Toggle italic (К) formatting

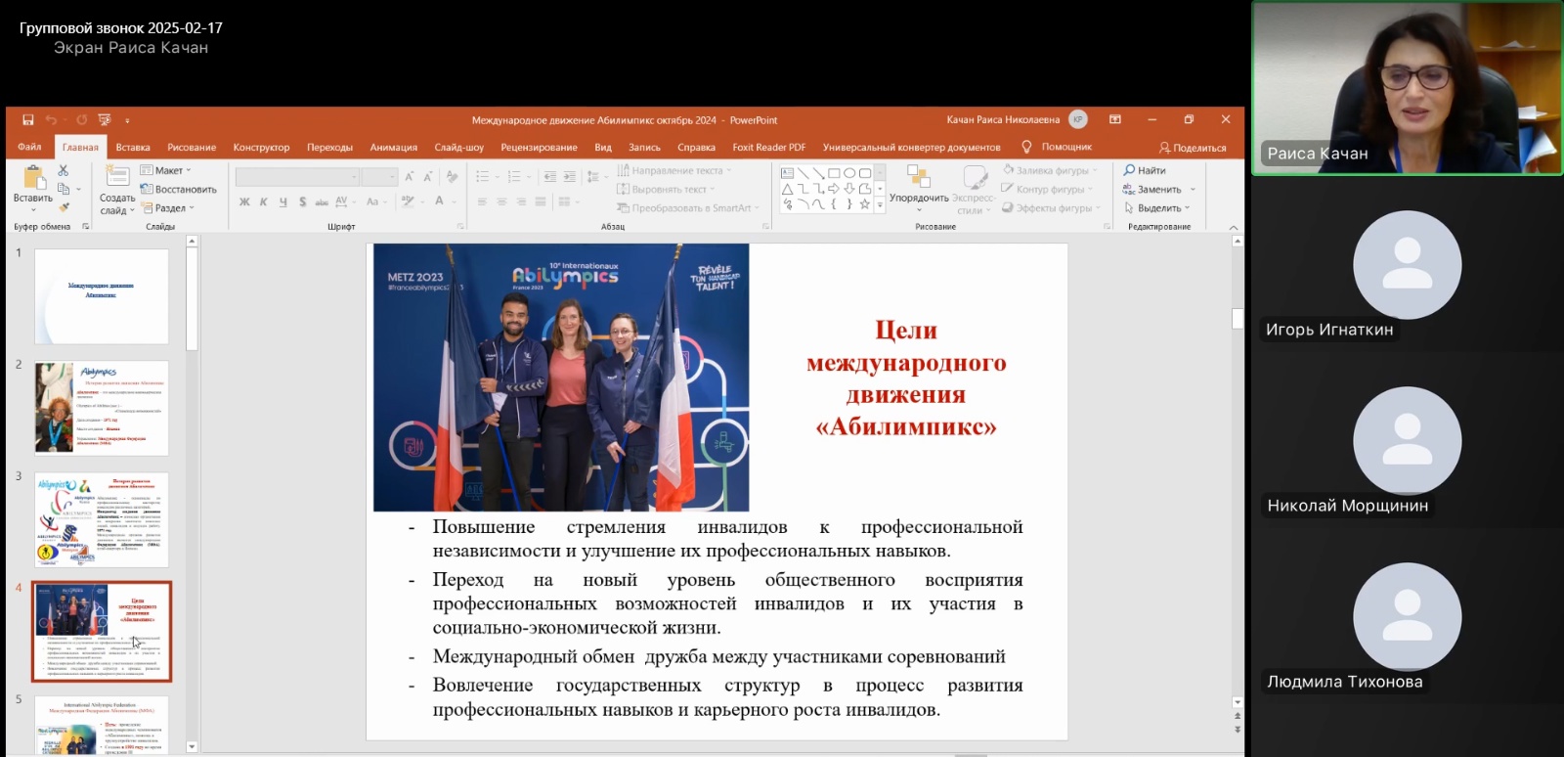click(x=264, y=201)
